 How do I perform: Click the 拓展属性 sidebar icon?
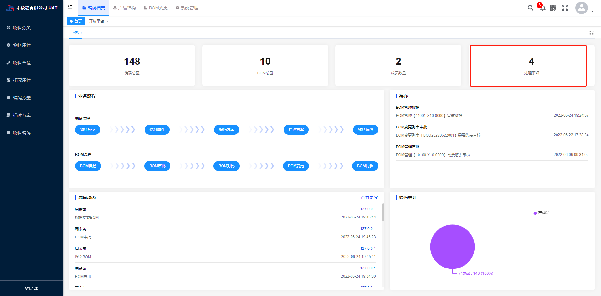click(8, 80)
